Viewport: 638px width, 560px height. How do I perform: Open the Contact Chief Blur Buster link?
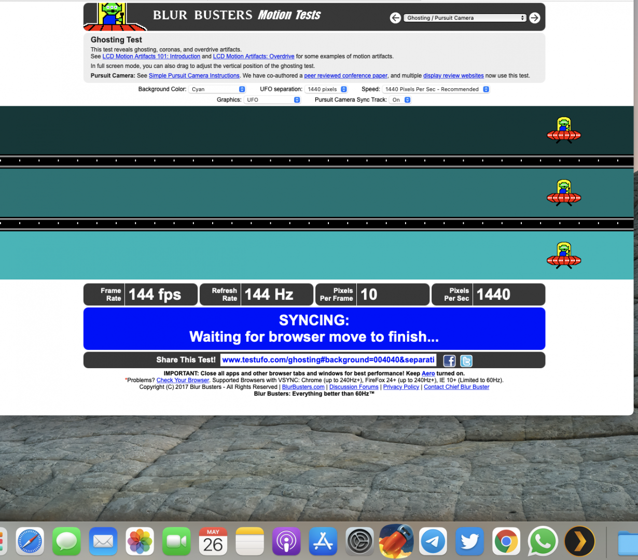456,387
